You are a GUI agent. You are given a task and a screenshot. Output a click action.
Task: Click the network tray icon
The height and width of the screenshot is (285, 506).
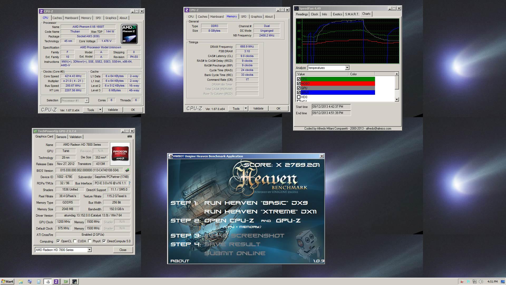[475, 282]
